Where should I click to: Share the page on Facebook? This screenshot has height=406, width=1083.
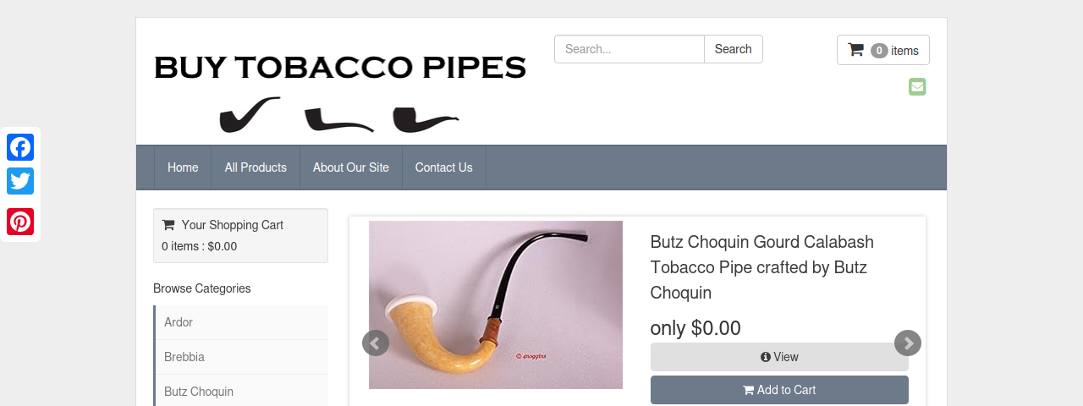20,147
